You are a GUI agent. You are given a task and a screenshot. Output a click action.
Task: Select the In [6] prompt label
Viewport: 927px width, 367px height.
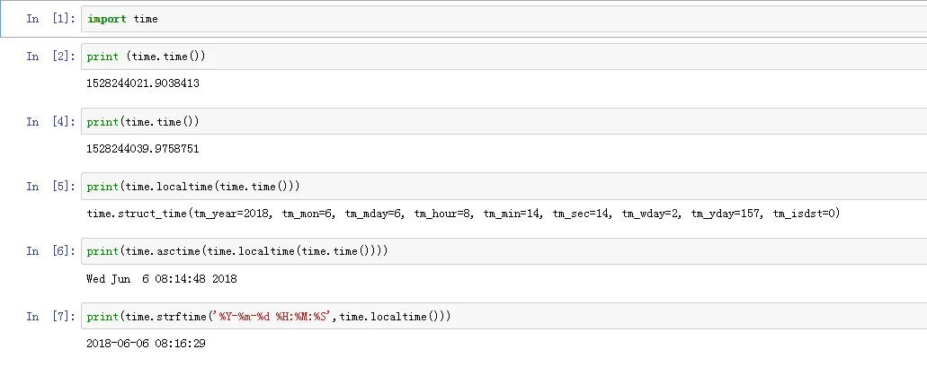pos(51,251)
